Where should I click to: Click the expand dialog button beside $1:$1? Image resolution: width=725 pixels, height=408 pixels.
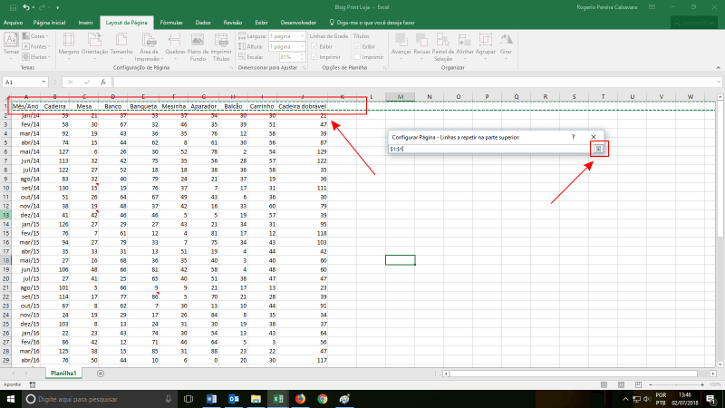pyautogui.click(x=598, y=148)
